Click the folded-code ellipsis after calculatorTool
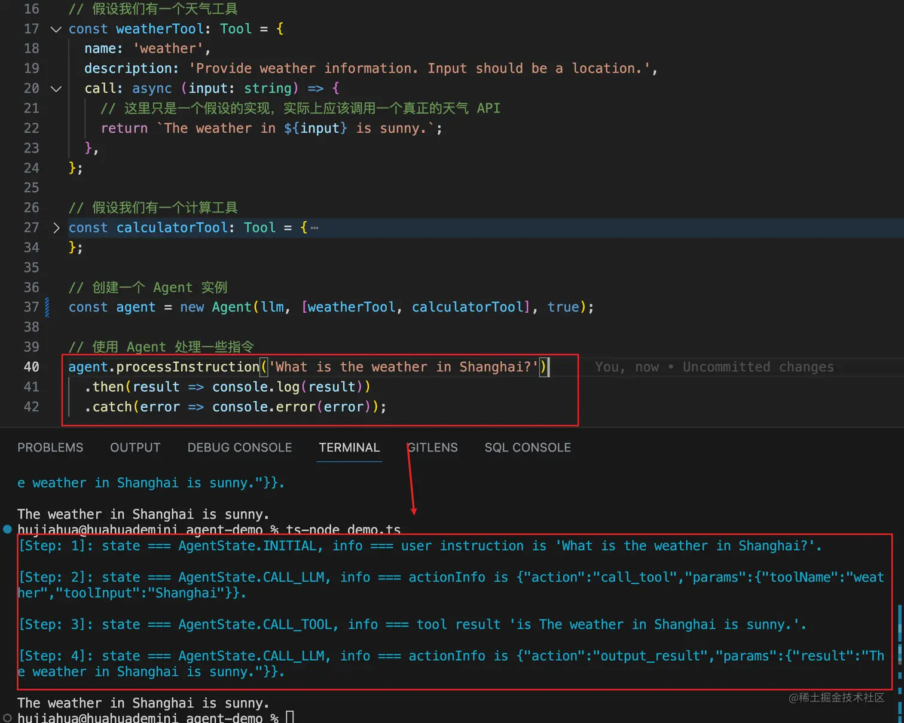The height and width of the screenshot is (723, 904). (x=314, y=228)
